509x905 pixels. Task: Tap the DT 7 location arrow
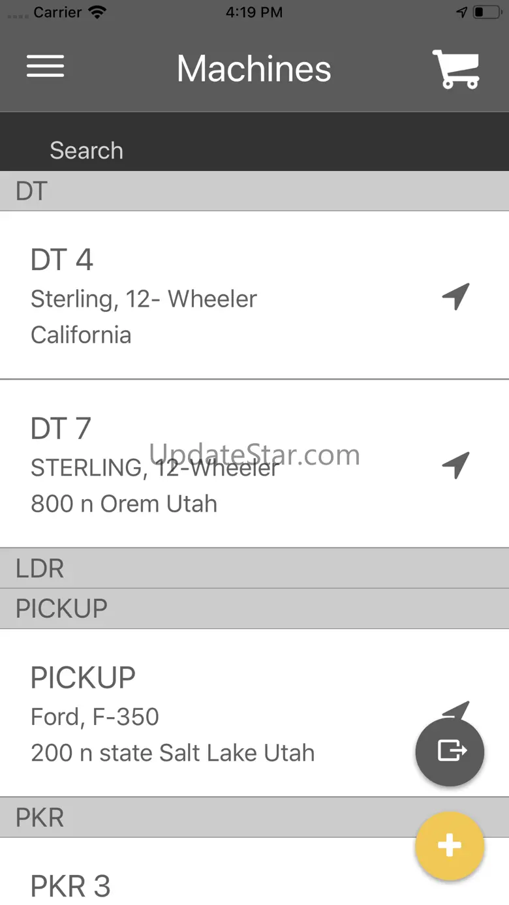click(455, 465)
